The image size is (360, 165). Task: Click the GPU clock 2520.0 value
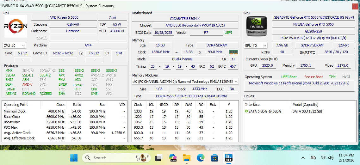pyautogui.click(x=268, y=66)
